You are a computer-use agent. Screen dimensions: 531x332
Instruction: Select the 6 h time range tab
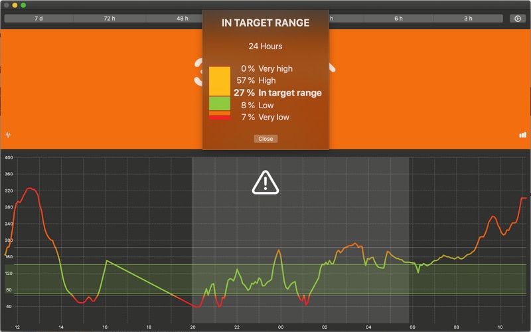(x=399, y=19)
